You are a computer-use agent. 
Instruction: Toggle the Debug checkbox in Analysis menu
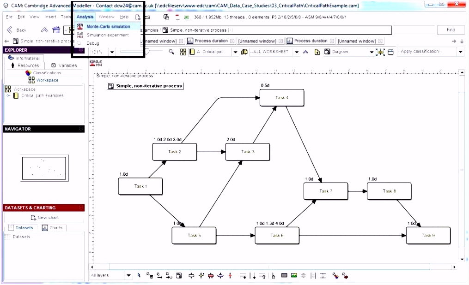point(79,43)
